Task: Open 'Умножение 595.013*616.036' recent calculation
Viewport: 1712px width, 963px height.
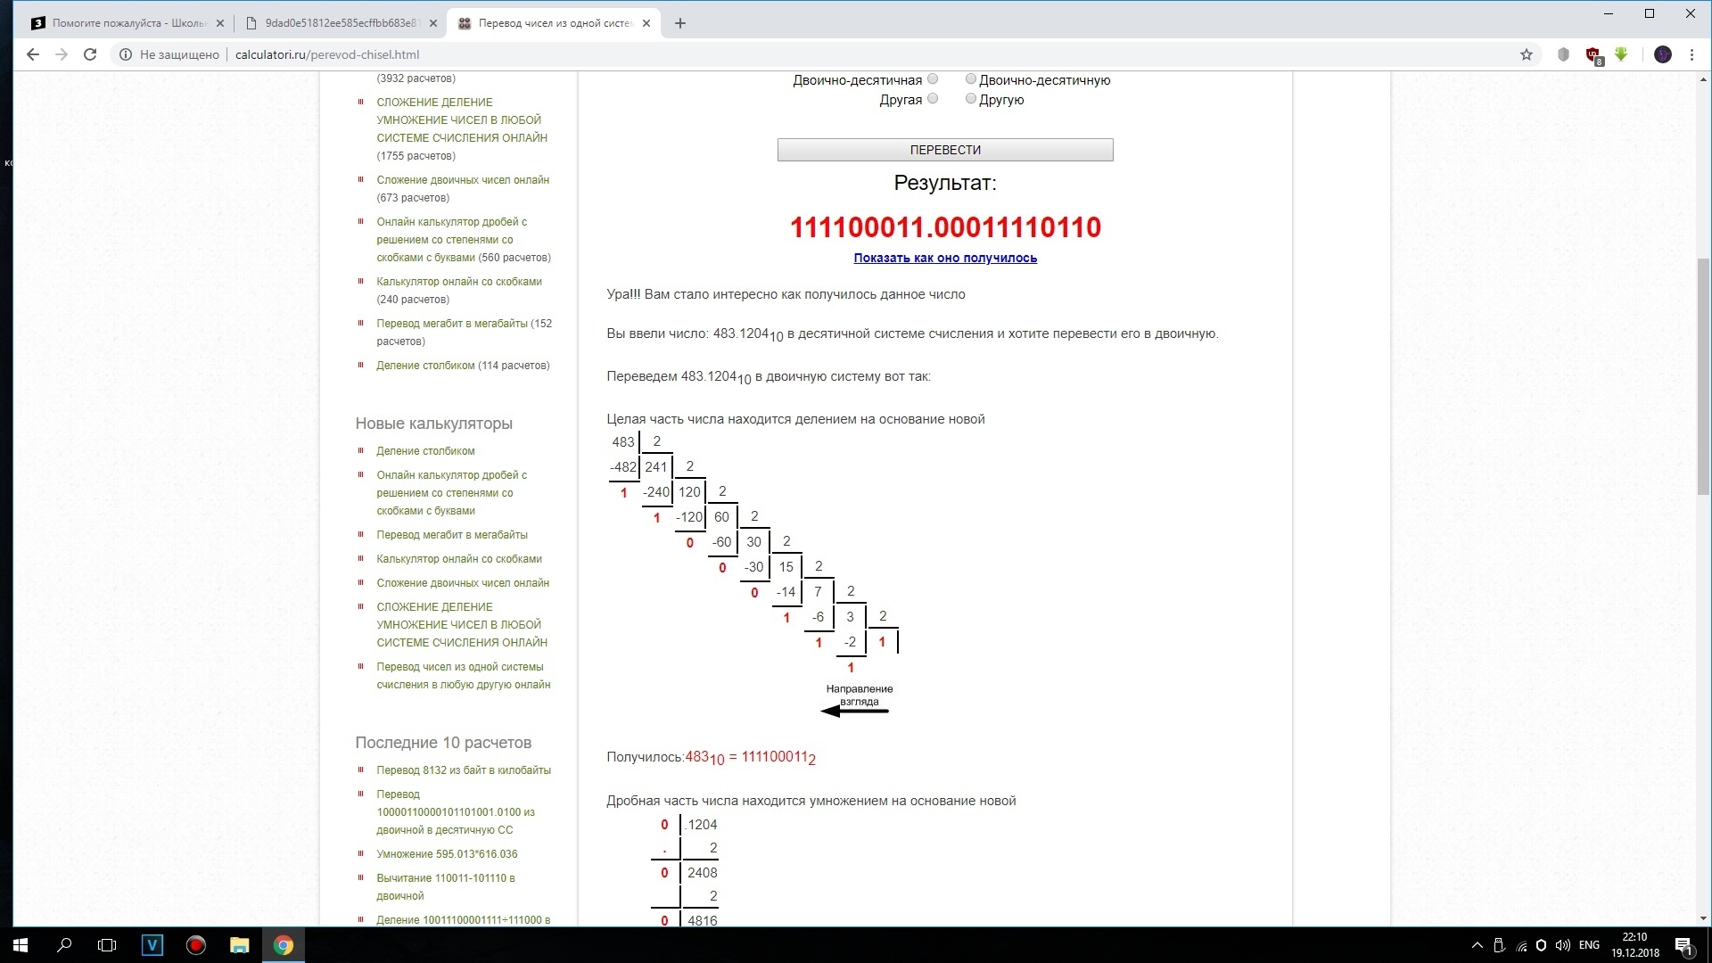Action: coord(447,854)
